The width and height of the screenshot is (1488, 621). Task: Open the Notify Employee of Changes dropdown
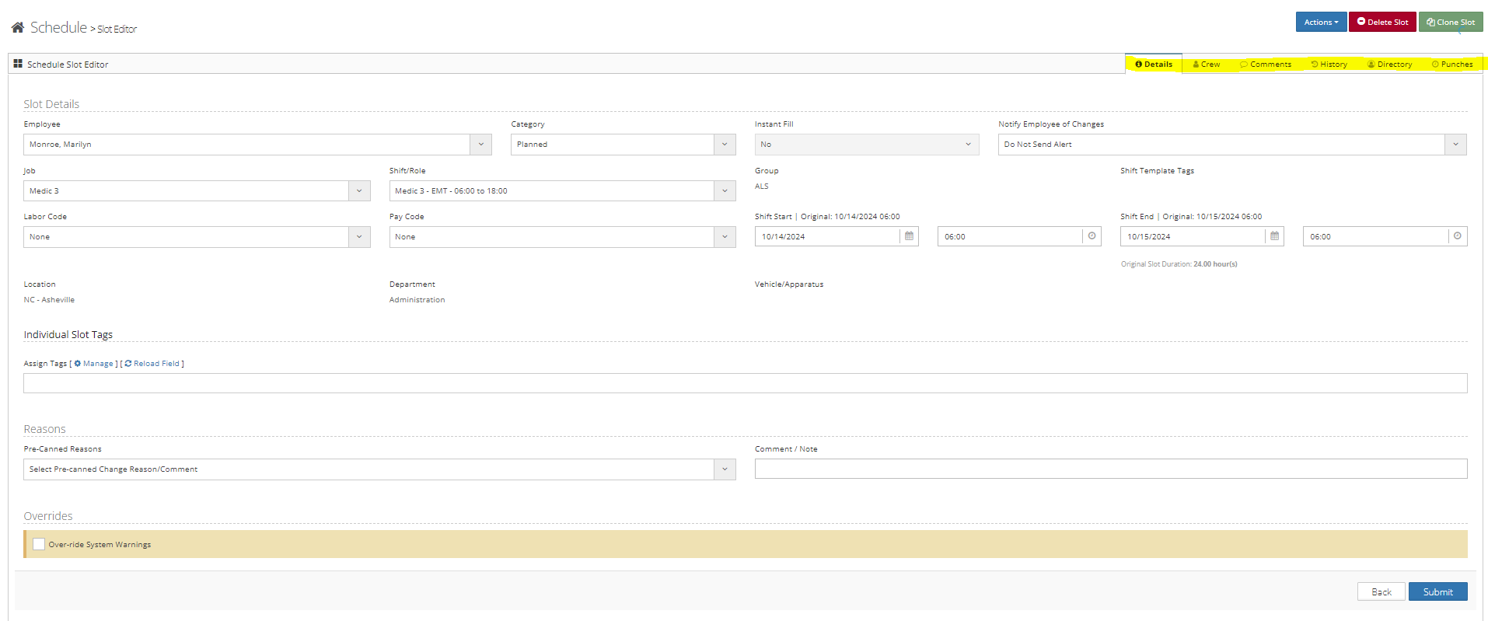1455,145
